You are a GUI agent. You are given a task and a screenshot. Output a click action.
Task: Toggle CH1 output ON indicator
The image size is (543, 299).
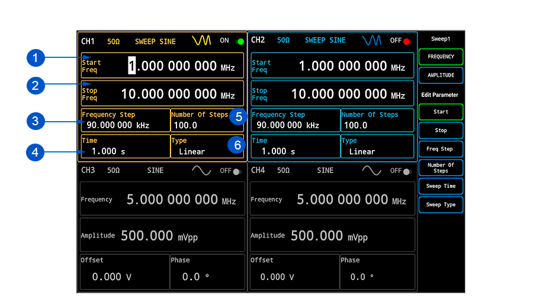[x=240, y=41]
